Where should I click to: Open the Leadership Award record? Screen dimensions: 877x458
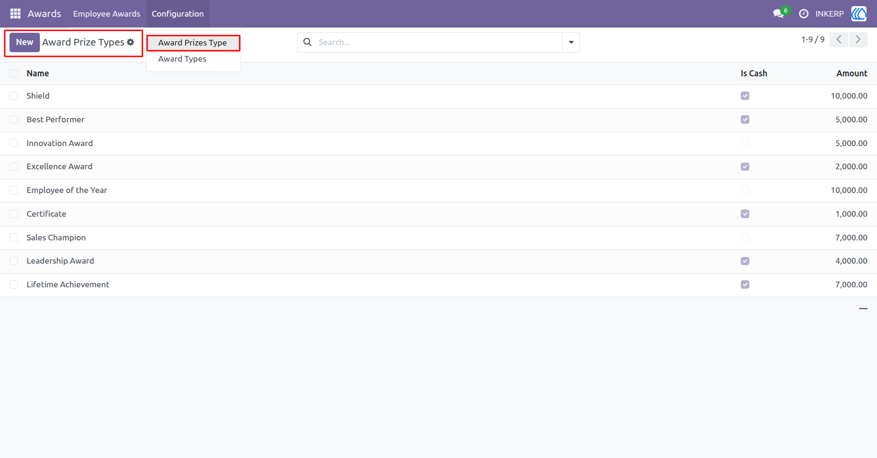click(60, 261)
